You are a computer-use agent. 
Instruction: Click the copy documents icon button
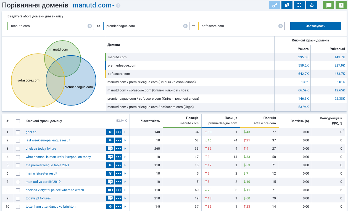pos(287,5)
